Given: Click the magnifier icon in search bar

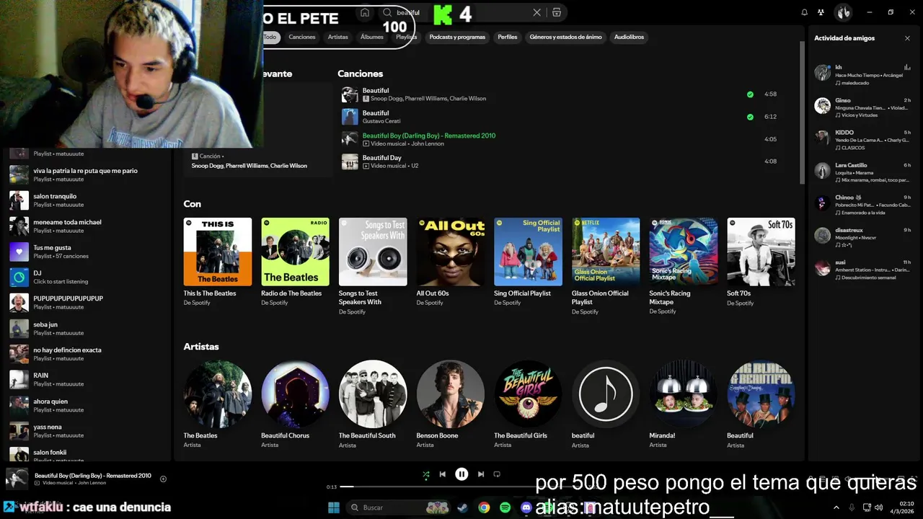Looking at the screenshot, I should click(387, 12).
